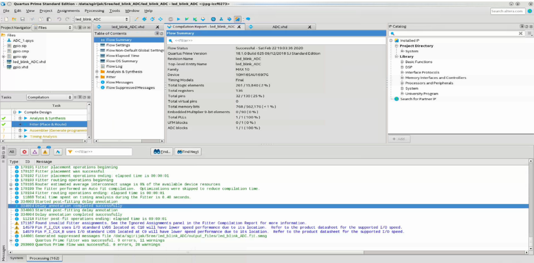
Task: Click the Save file icon in toolbar
Action: (22, 19)
